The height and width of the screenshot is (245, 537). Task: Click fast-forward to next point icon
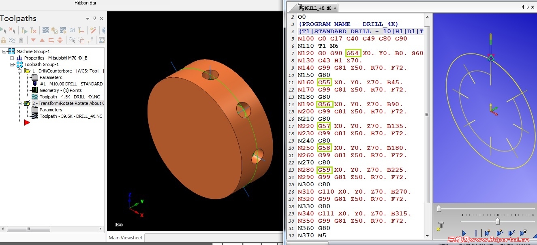[488, 233]
